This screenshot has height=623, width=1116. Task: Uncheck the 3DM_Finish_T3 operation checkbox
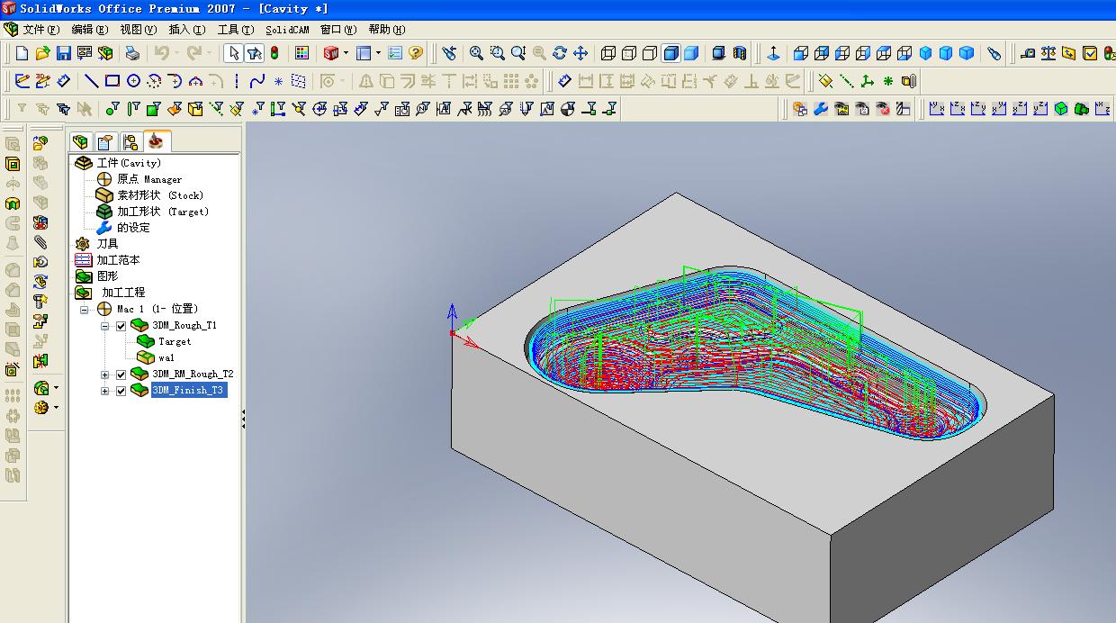tap(121, 390)
